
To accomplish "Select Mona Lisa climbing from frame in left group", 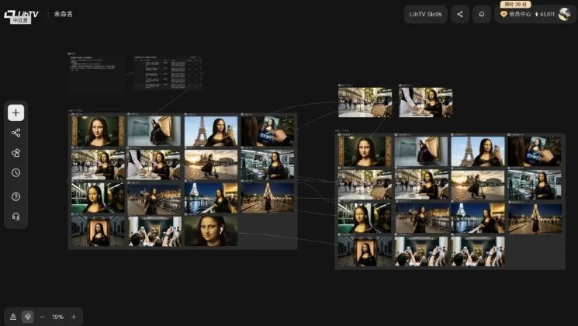I will click(154, 131).
